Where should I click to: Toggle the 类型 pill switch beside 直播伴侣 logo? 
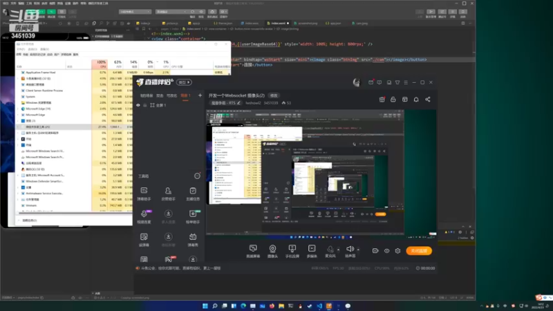(x=184, y=82)
